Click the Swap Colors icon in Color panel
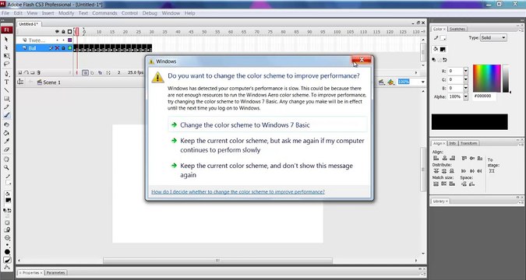 445,60
